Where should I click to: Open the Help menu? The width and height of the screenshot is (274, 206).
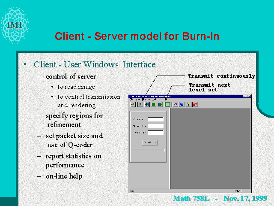155,100
